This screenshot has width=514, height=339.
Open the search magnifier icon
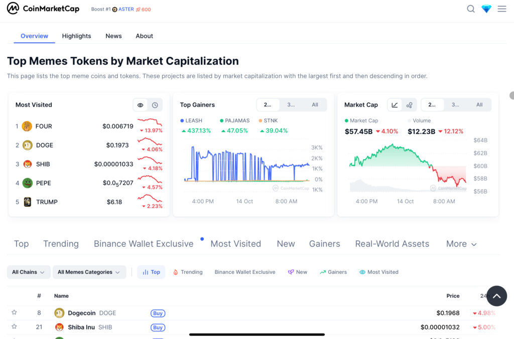(471, 9)
